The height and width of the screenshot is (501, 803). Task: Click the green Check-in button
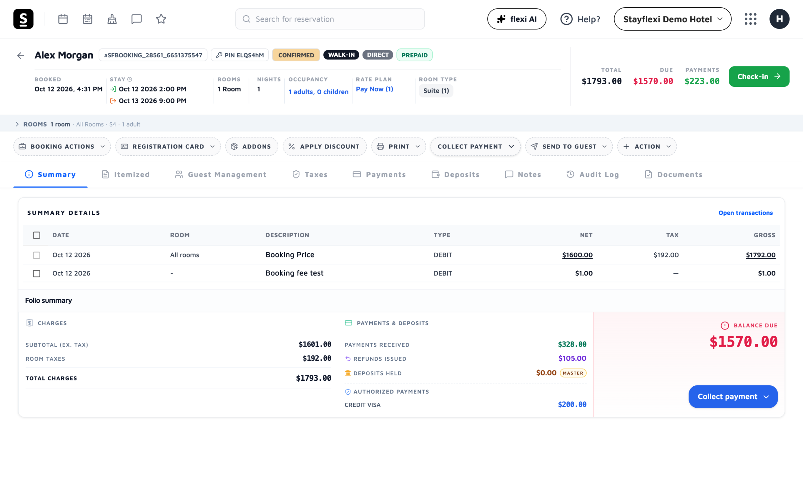(759, 76)
